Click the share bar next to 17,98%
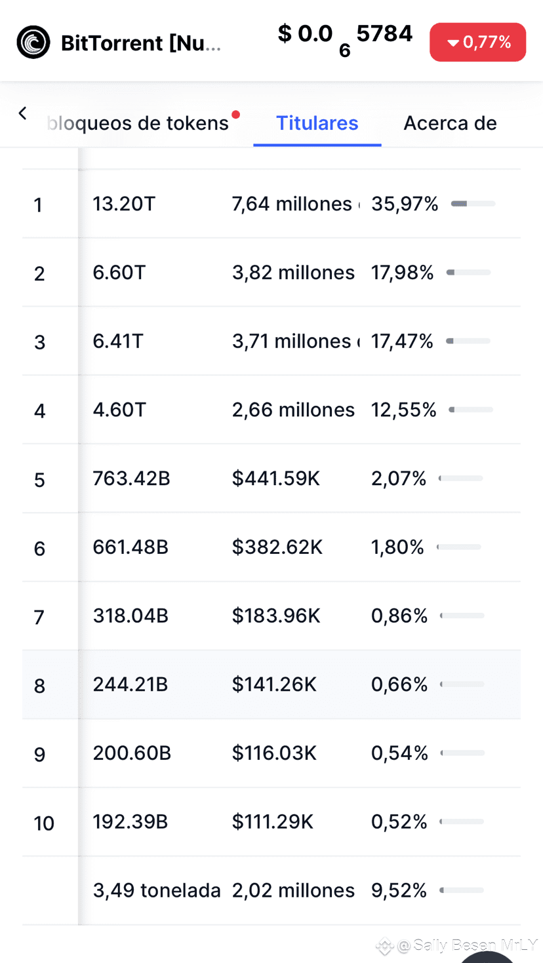Screen dimensions: 543x963 point(468,273)
